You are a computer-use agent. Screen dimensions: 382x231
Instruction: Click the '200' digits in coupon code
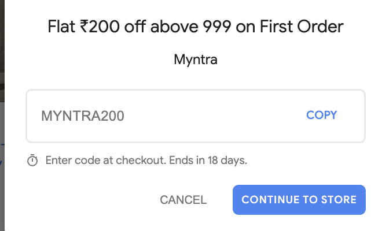click(x=112, y=115)
